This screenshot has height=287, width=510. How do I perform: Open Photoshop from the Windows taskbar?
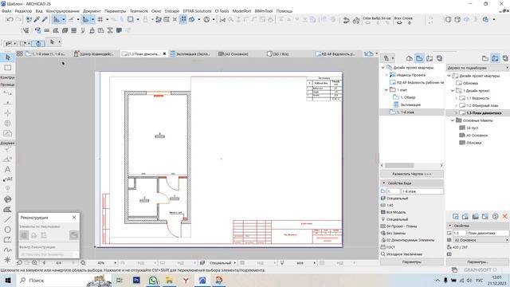pyautogui.click(x=136, y=280)
